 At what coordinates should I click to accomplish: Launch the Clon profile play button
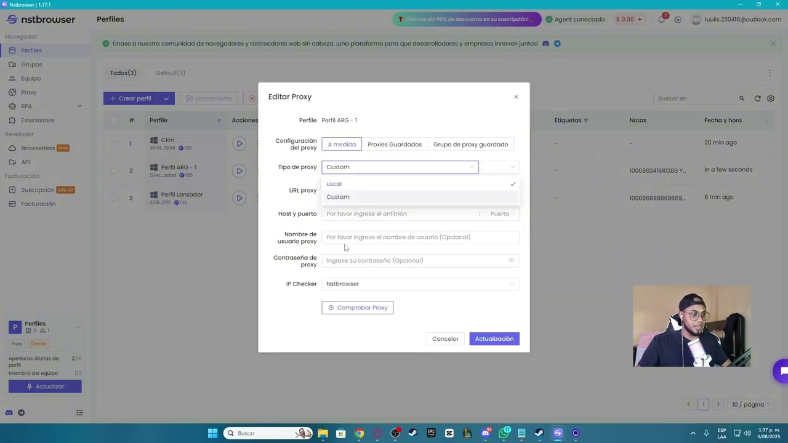point(239,143)
